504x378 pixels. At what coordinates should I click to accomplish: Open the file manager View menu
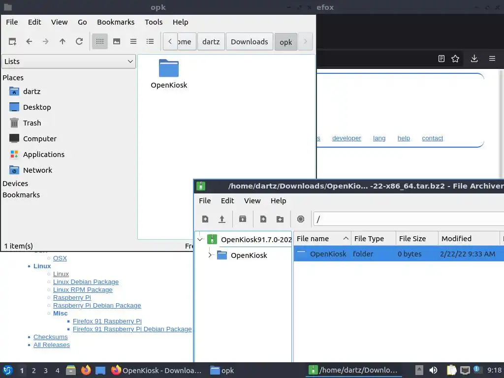tap(60, 22)
